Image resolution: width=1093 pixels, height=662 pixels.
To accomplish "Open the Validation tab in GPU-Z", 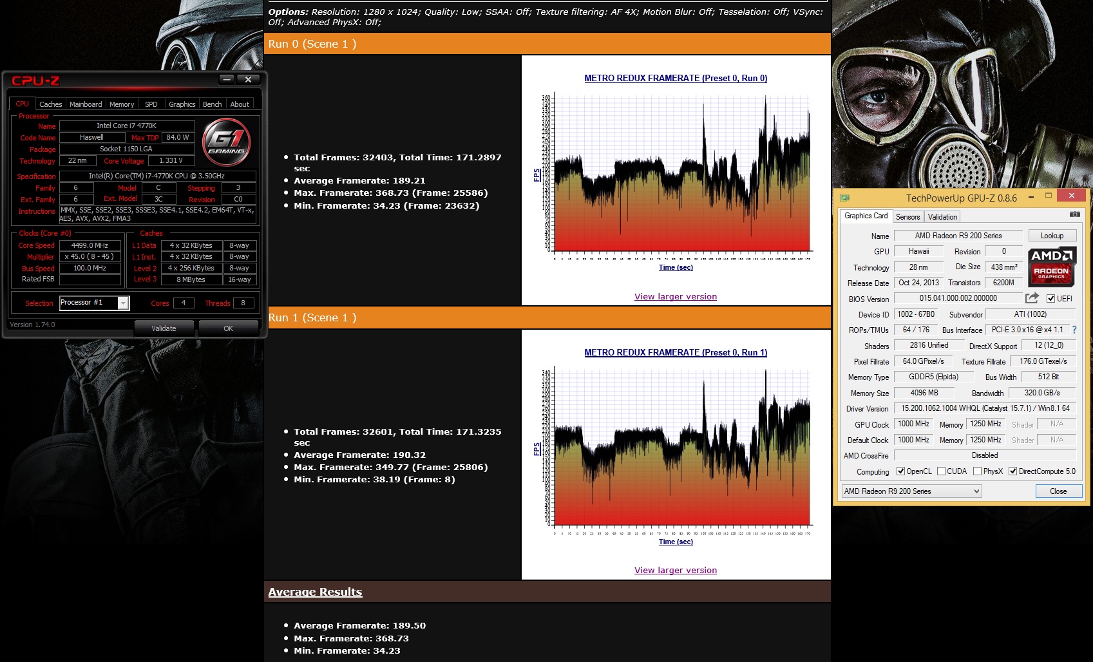I will coord(942,217).
